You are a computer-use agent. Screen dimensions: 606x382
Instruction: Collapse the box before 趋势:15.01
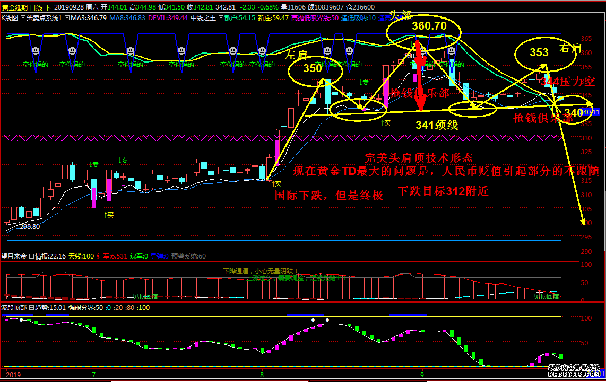click(32, 307)
